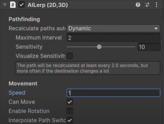Image resolution: width=164 pixels, height=124 pixels.
Task: Collapse the AILerp component foldout
Action: click(4, 5)
